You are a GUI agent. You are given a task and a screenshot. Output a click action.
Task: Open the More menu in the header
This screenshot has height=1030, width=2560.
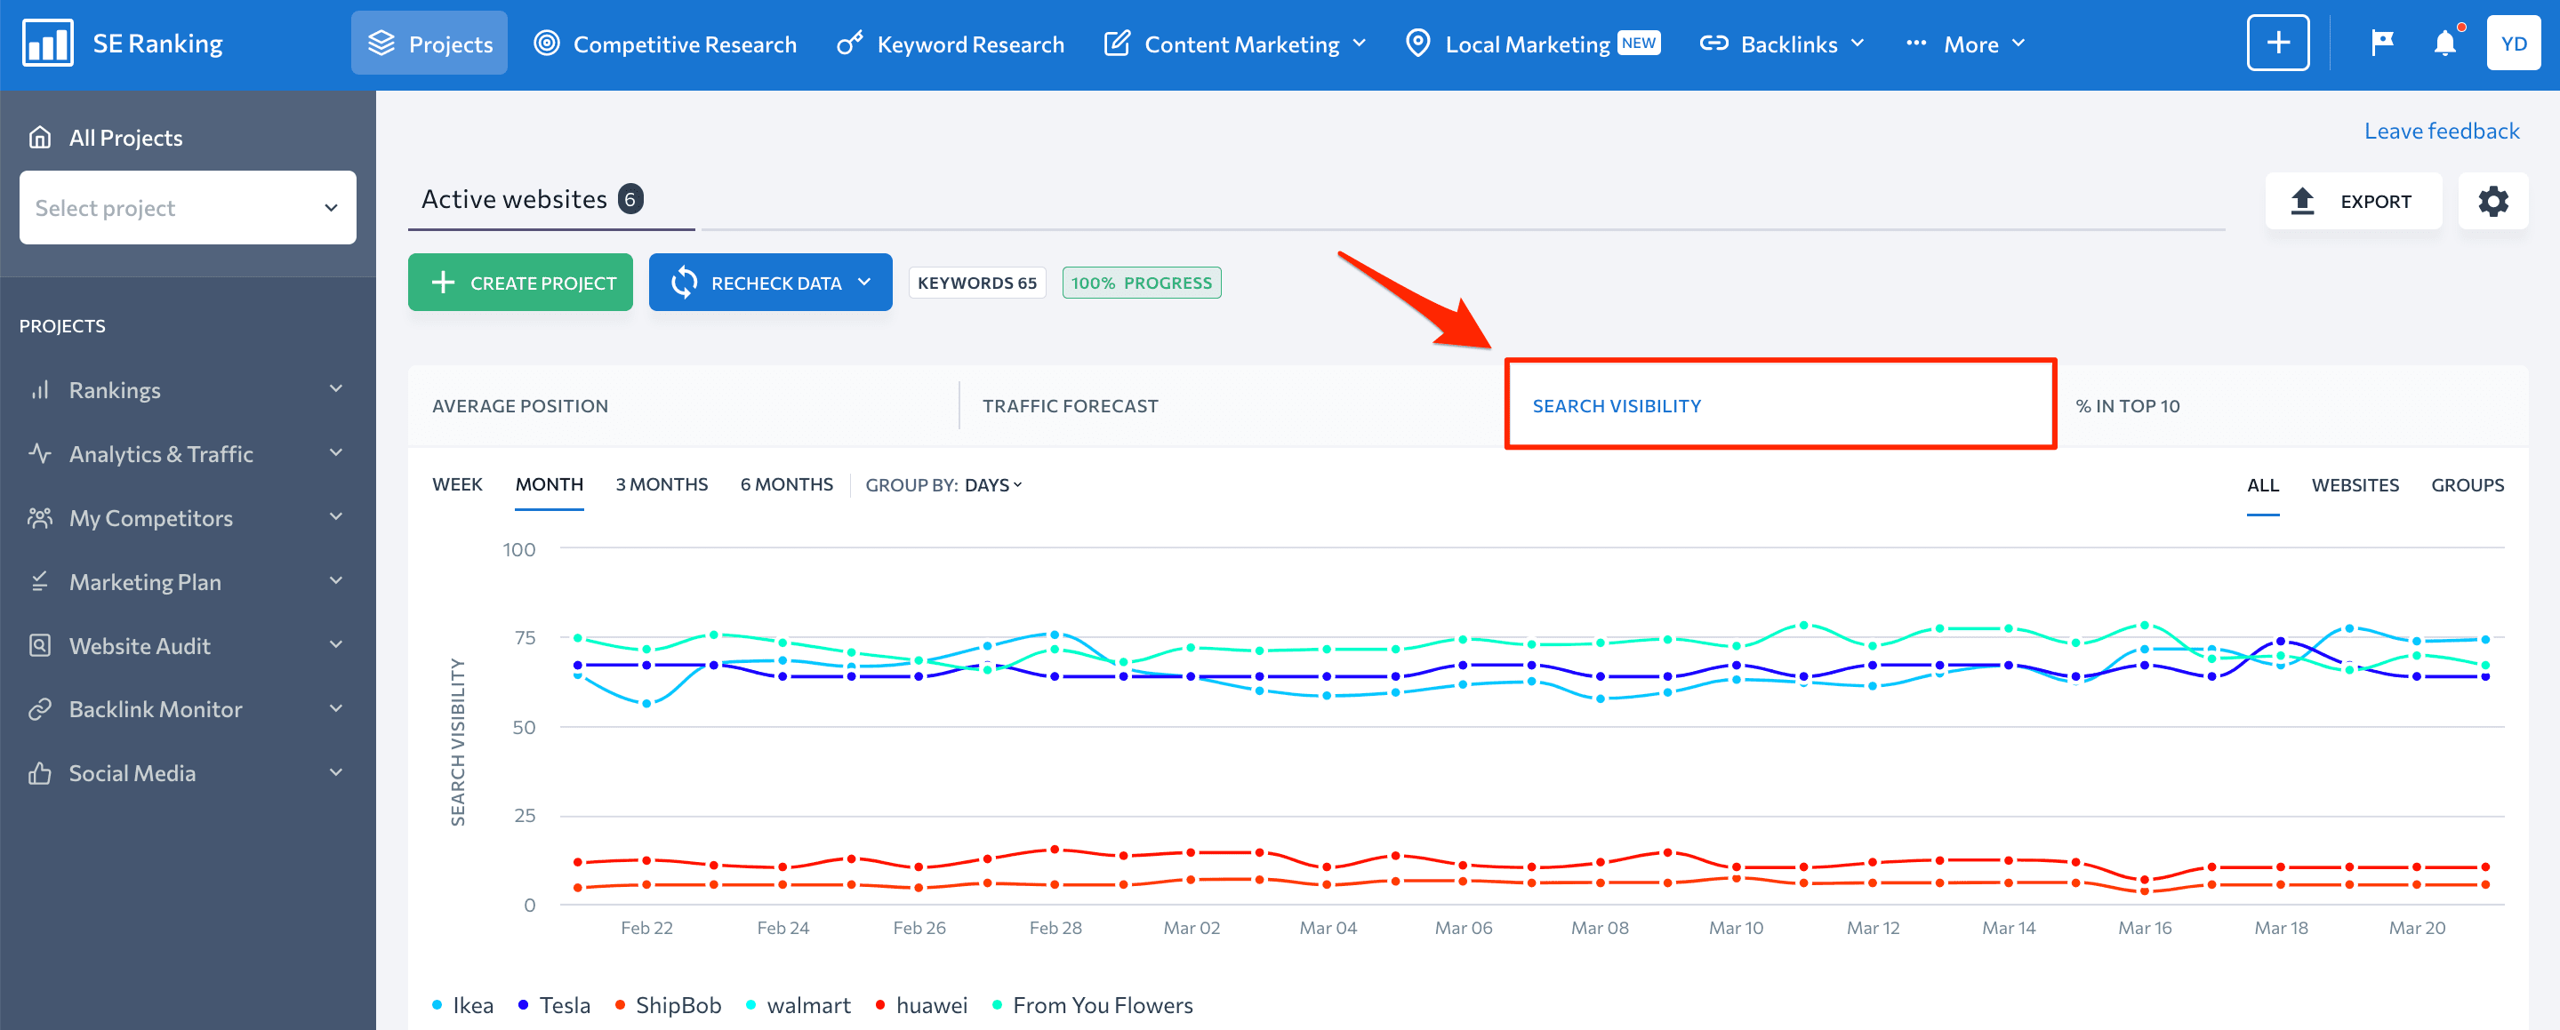(x=1965, y=44)
